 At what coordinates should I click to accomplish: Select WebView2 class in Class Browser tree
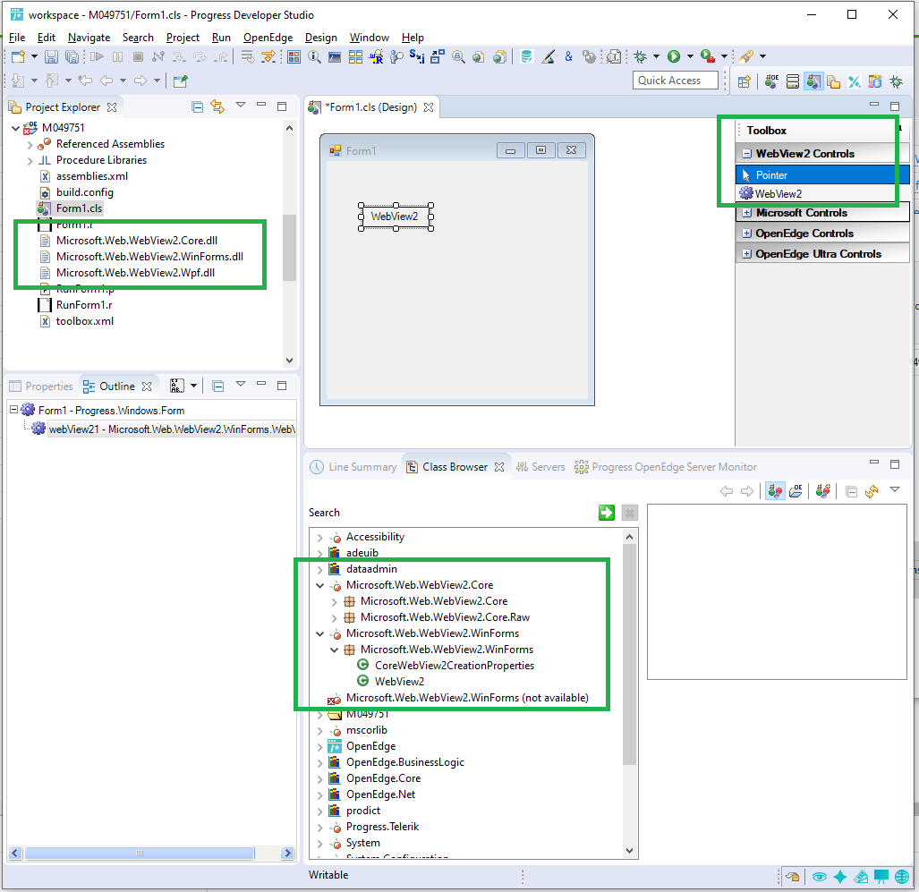(399, 682)
